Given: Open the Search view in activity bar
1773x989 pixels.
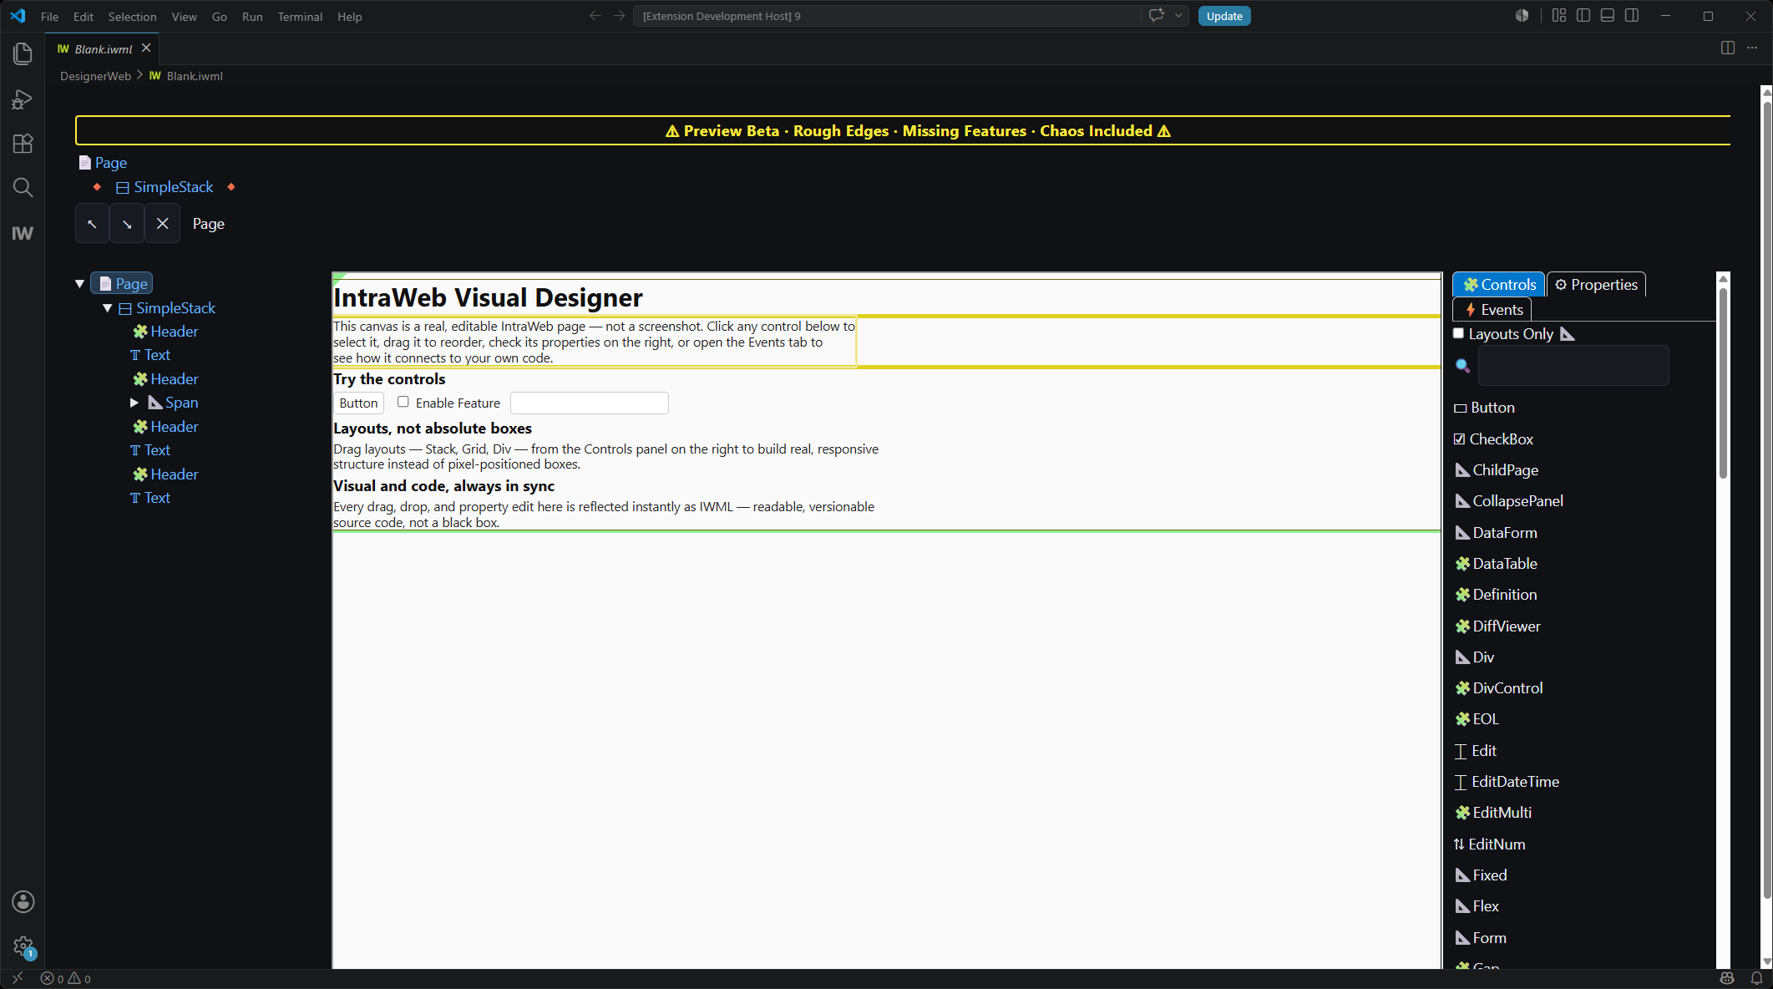Looking at the screenshot, I should [x=23, y=188].
